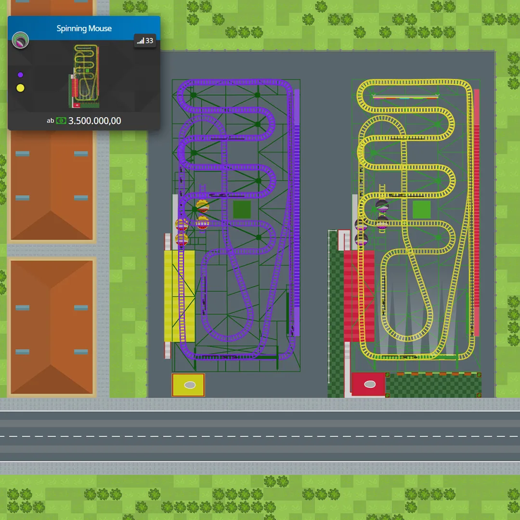This screenshot has width=520, height=520.
Task: Click the Spinning Mouse preview thumbnail
Action: click(86, 76)
